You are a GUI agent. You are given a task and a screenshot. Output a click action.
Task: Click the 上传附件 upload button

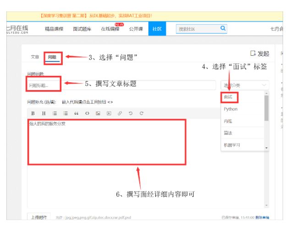39,217
